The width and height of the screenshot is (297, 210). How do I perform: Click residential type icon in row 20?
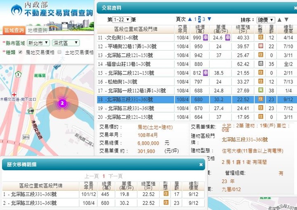point(261,117)
